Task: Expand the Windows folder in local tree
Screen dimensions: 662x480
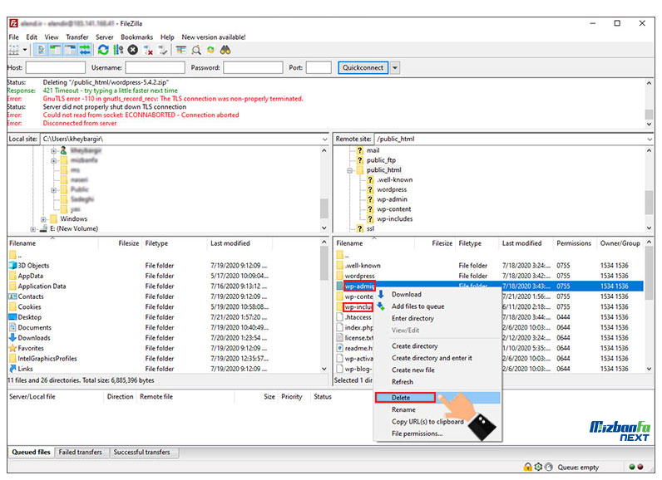Action: pos(43,219)
